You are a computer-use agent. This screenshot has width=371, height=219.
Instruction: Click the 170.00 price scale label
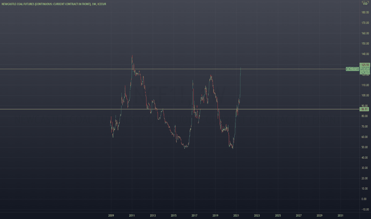click(365, 23)
